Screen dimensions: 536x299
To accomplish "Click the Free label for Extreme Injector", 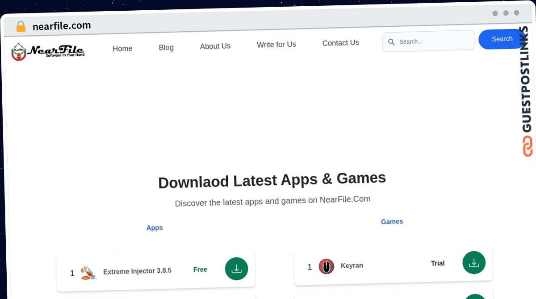I will coord(200,270).
